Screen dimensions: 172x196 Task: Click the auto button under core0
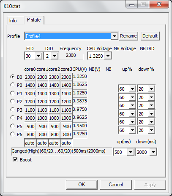30,143
